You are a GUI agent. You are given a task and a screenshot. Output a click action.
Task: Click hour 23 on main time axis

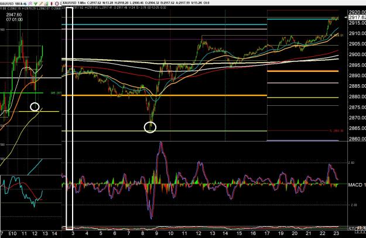pyautogui.click(x=336, y=233)
